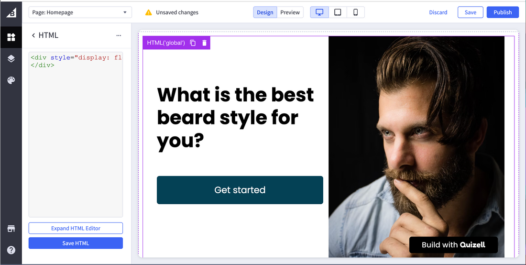Click the Unsaved changes warning icon
The height and width of the screenshot is (265, 526).
pos(148,12)
